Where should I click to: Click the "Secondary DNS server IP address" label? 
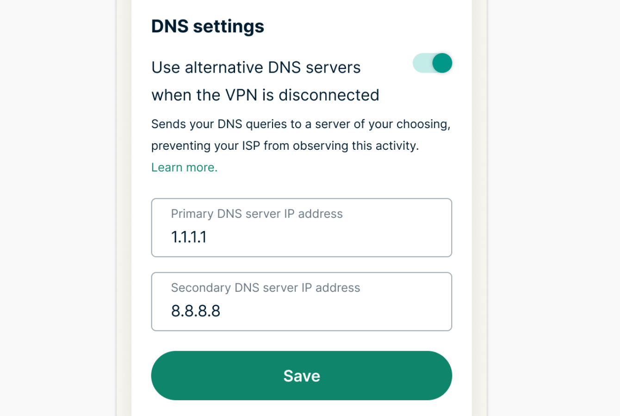pos(266,288)
